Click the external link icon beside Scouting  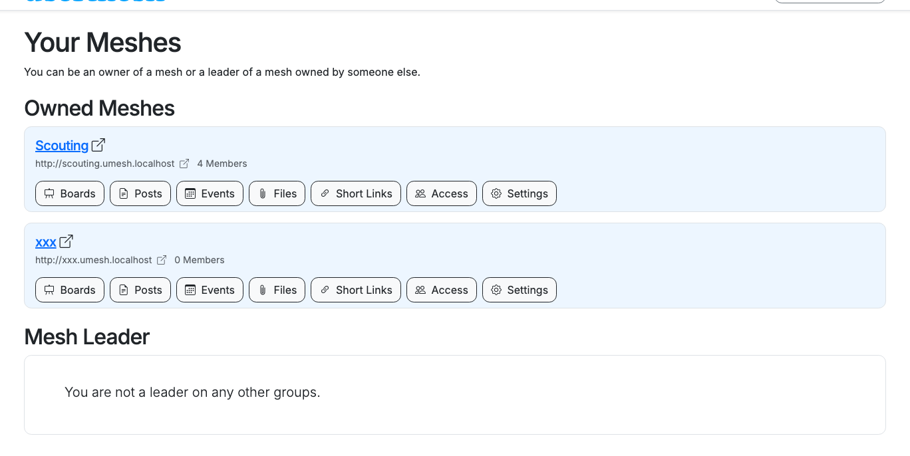pyautogui.click(x=98, y=144)
